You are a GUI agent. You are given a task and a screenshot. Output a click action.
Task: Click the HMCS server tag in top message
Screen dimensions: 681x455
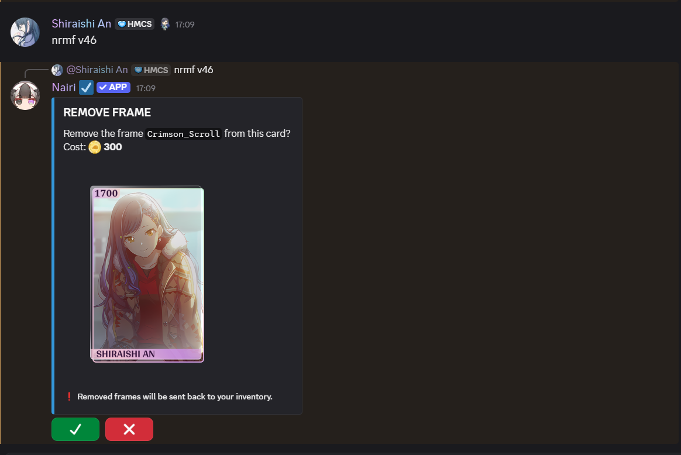[135, 24]
